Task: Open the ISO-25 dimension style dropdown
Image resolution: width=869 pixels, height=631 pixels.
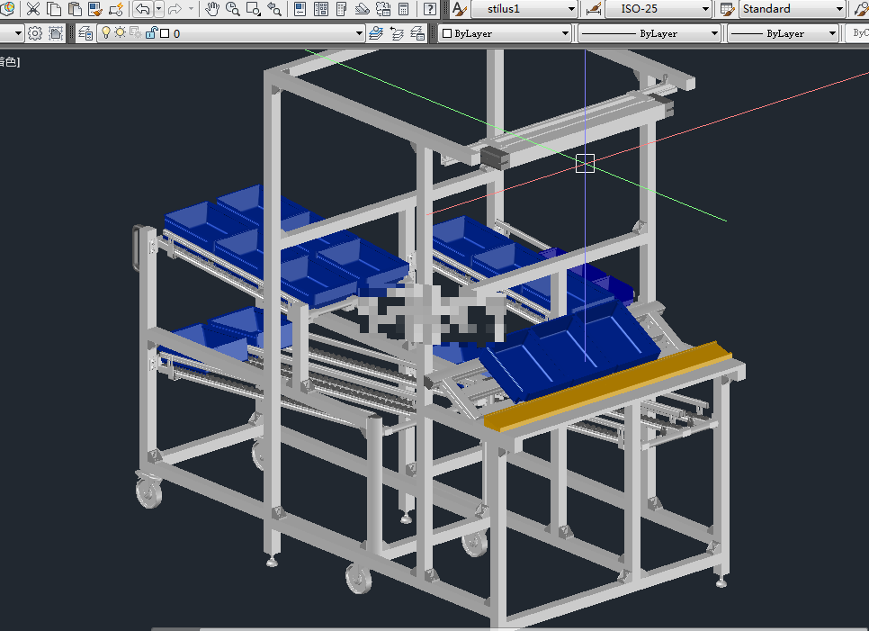Action: [x=659, y=9]
